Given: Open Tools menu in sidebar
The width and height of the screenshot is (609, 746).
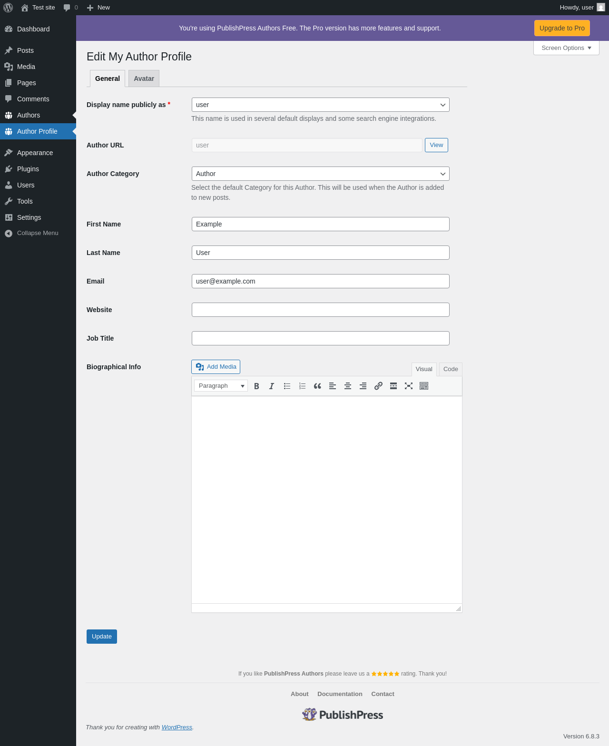Looking at the screenshot, I should 38,201.
